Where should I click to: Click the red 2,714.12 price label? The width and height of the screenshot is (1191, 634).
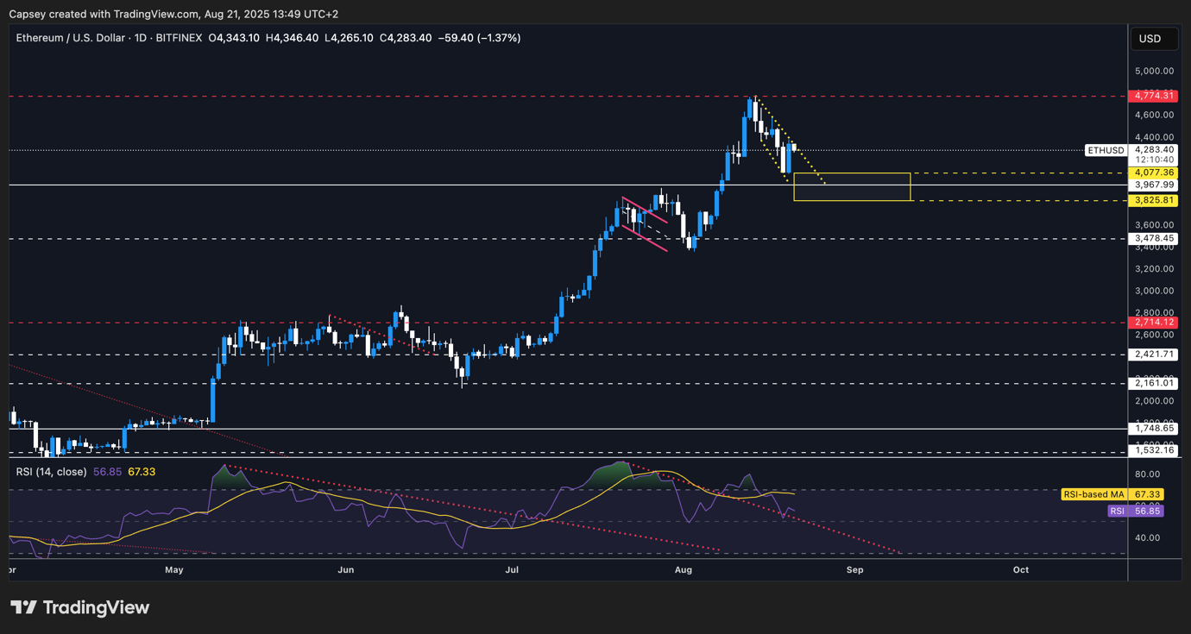coord(1154,322)
